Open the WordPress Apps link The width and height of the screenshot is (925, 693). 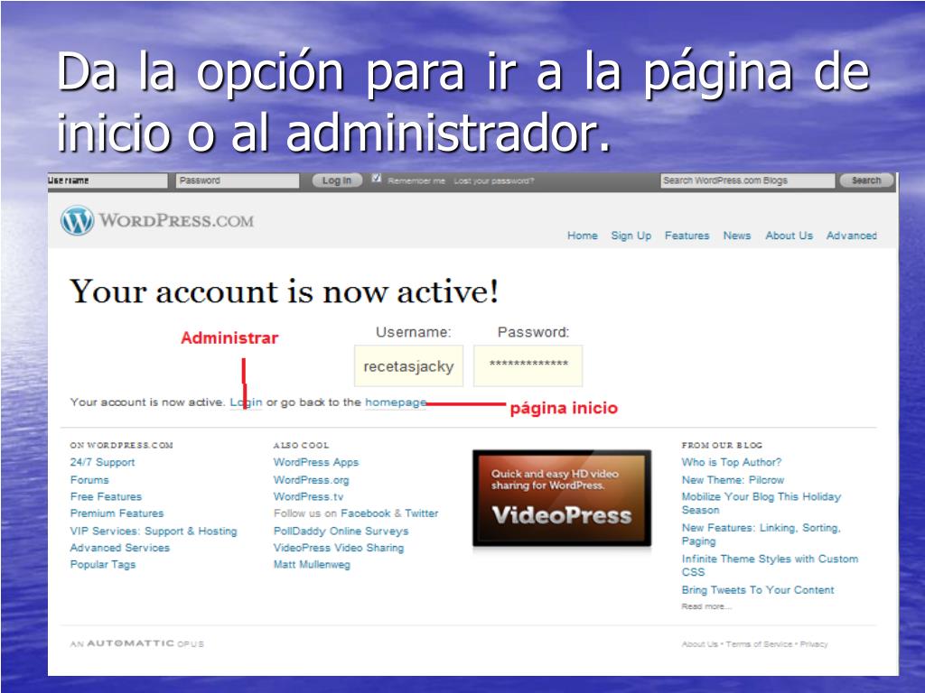(316, 463)
